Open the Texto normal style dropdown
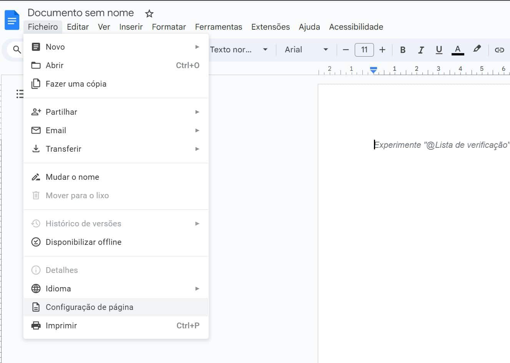 (x=239, y=50)
